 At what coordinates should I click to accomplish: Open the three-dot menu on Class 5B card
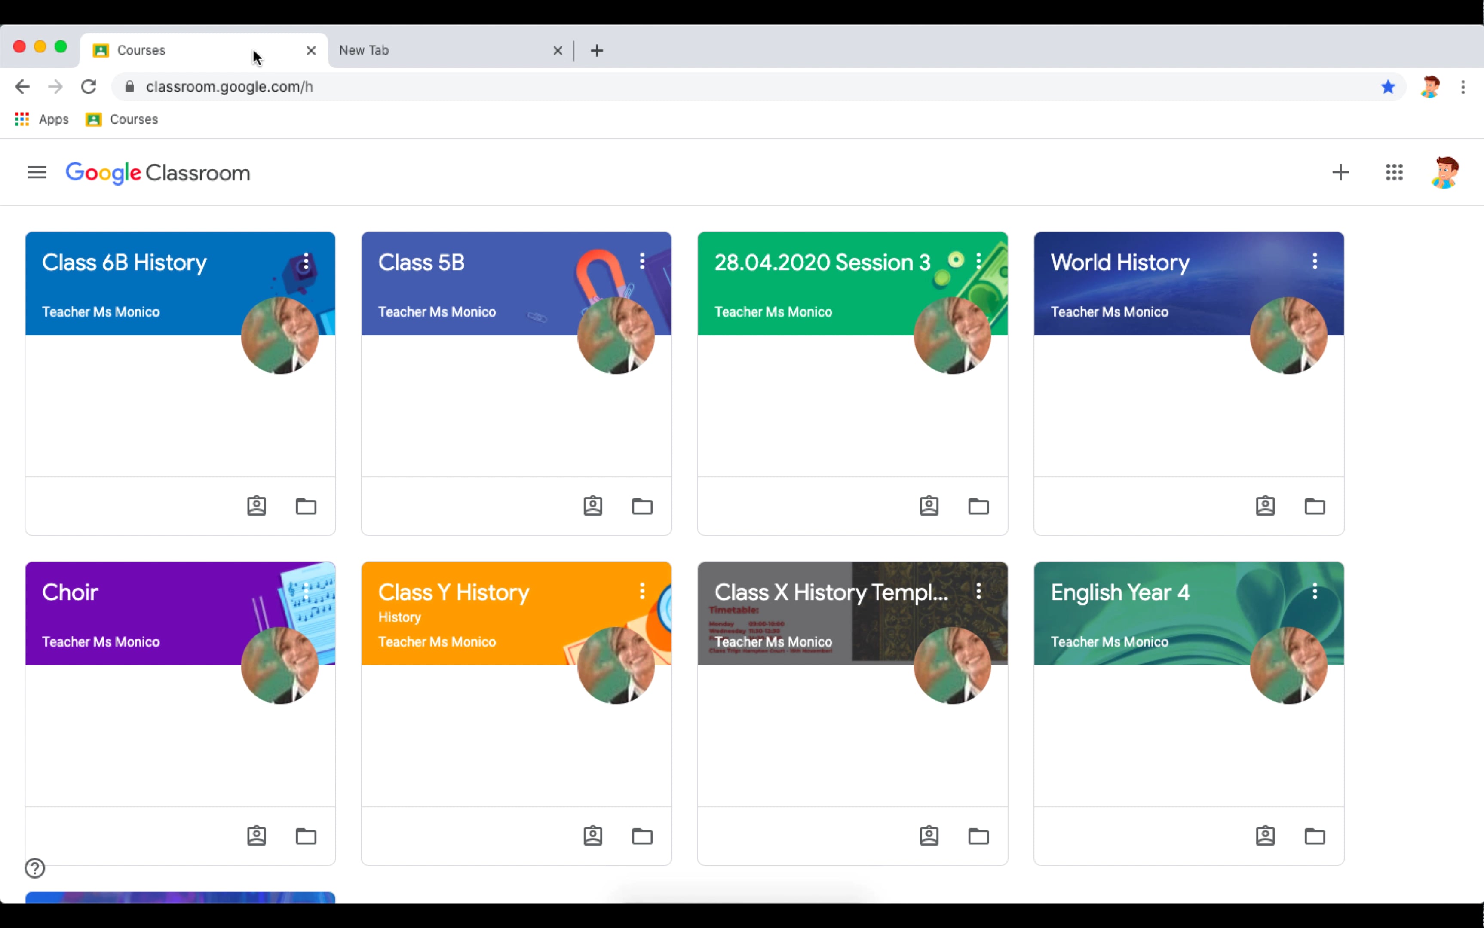[642, 261]
